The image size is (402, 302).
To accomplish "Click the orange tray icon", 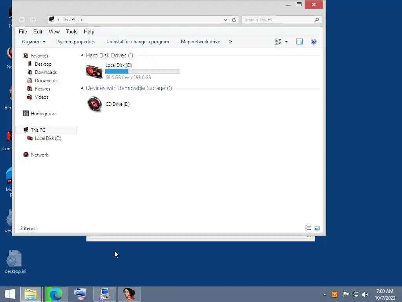I will [334, 294].
